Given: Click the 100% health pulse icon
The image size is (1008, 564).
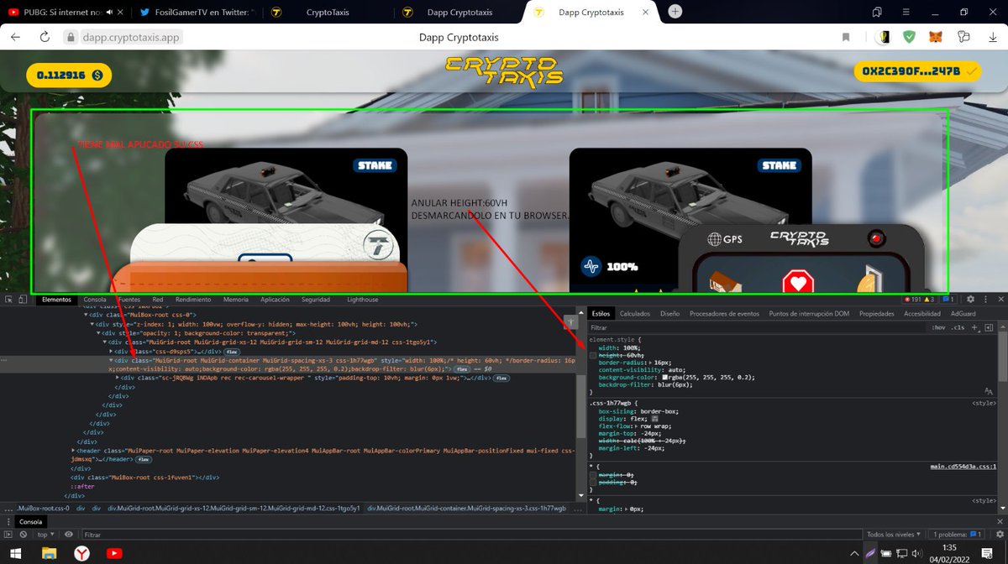Looking at the screenshot, I should 591,267.
